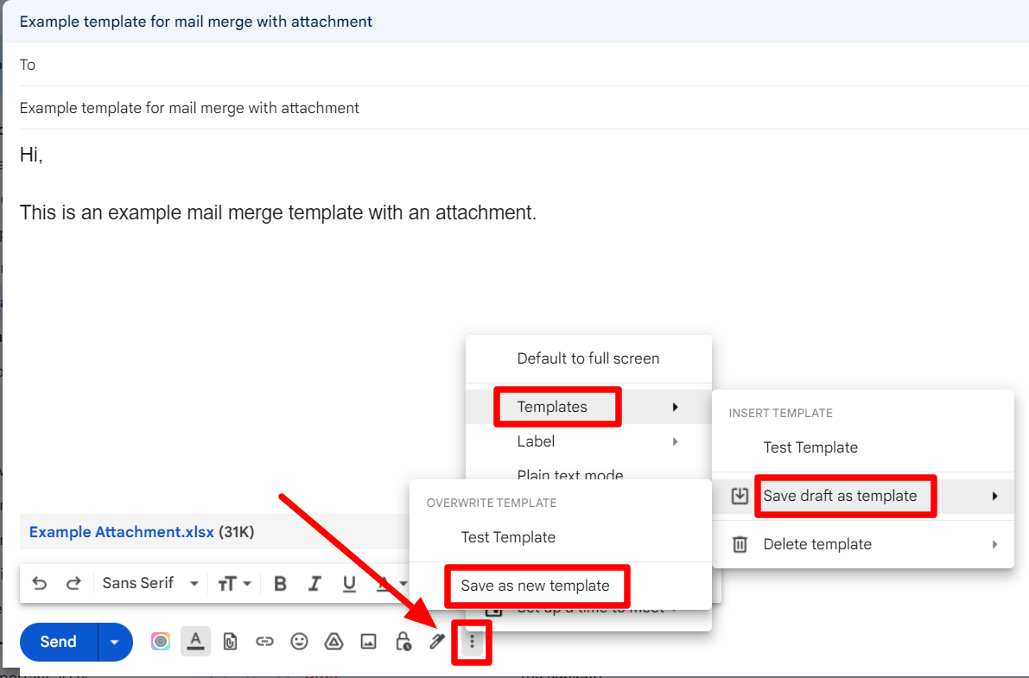
Task: Expand arrow beside Save draft as template
Action: (x=995, y=497)
